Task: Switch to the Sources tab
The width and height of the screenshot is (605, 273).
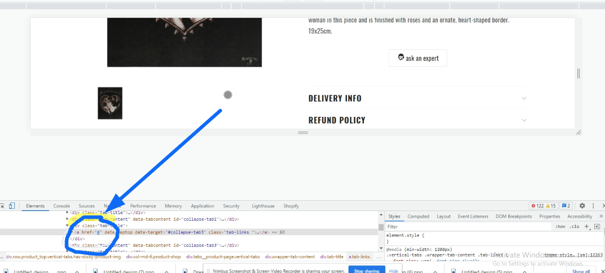Action: point(87,206)
